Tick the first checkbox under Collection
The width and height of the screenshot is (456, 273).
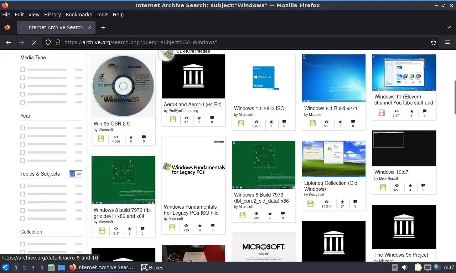pos(23,244)
